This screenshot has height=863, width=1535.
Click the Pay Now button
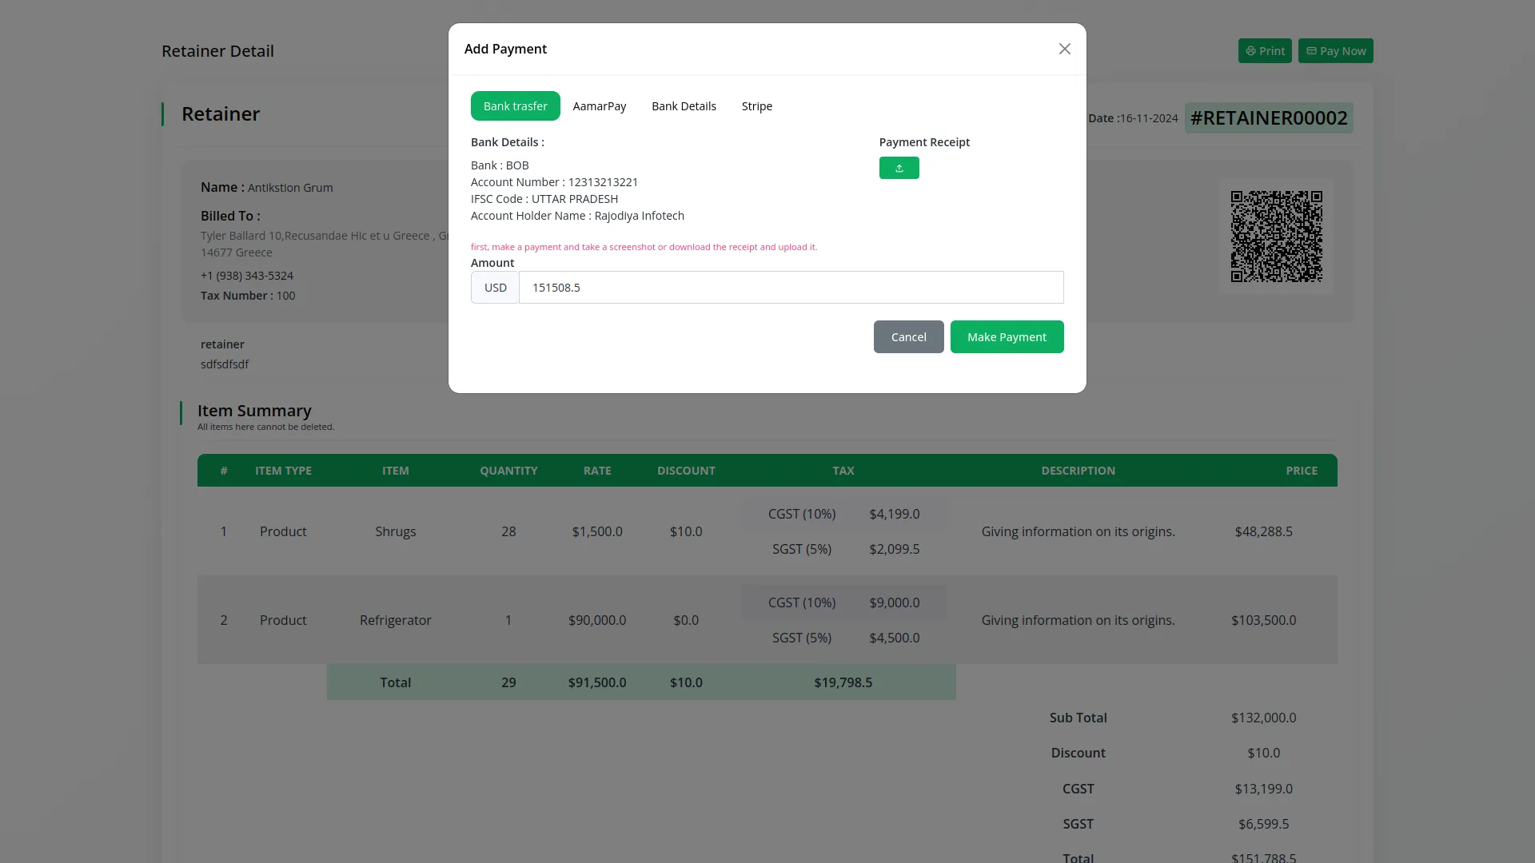click(1335, 51)
